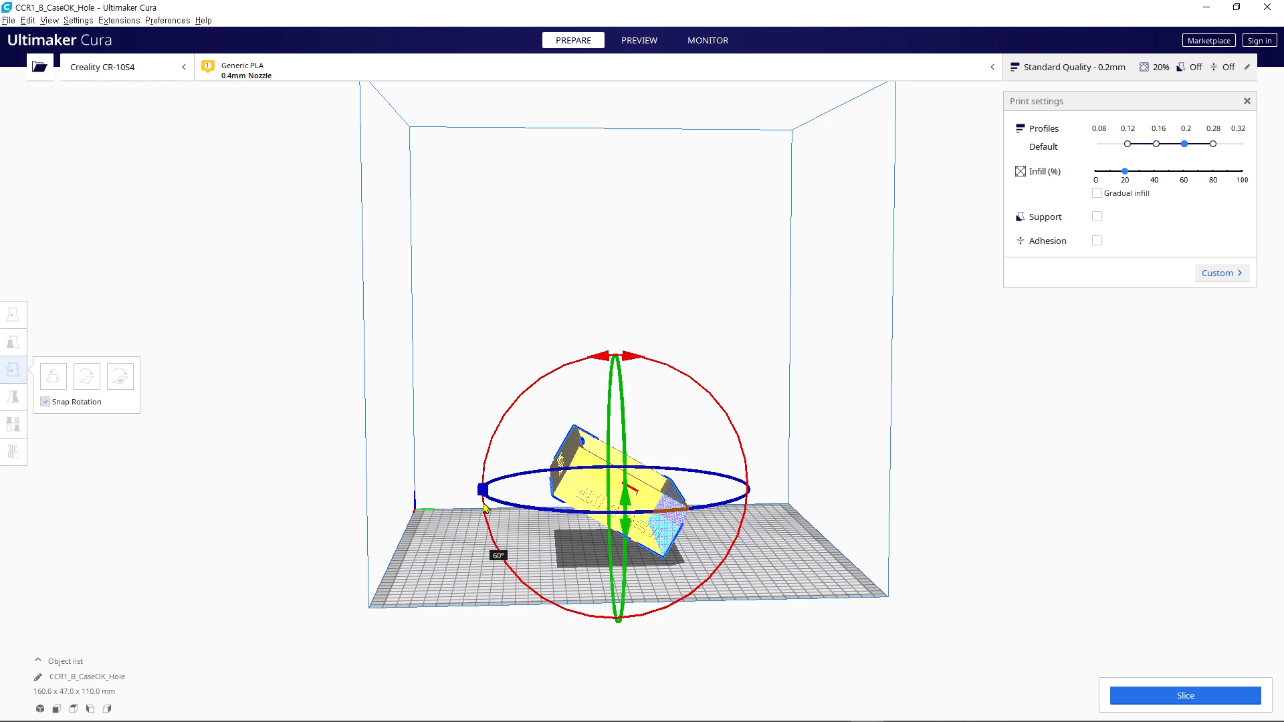The image size is (1284, 722).
Task: Uncheck the Snap Rotation checkbox
Action: [45, 402]
